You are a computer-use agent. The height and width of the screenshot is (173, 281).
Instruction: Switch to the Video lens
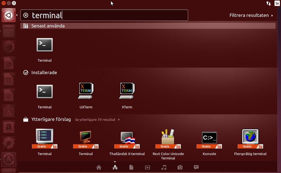tap(148, 167)
